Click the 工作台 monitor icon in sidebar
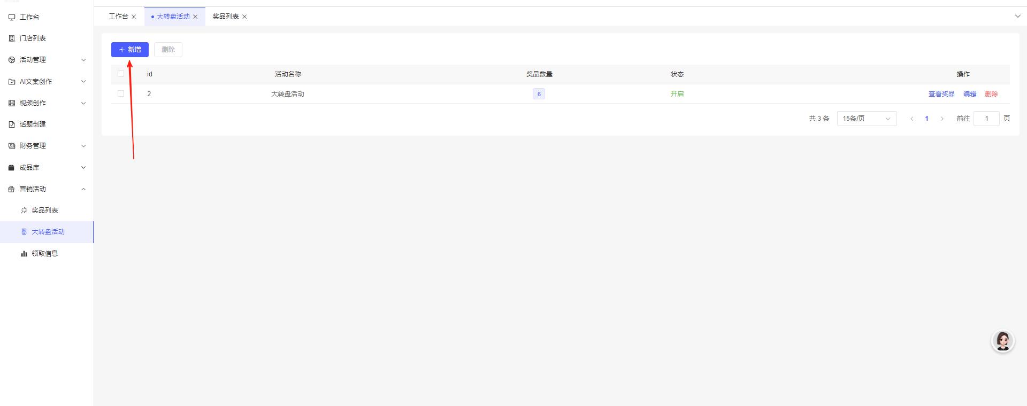 pos(12,17)
